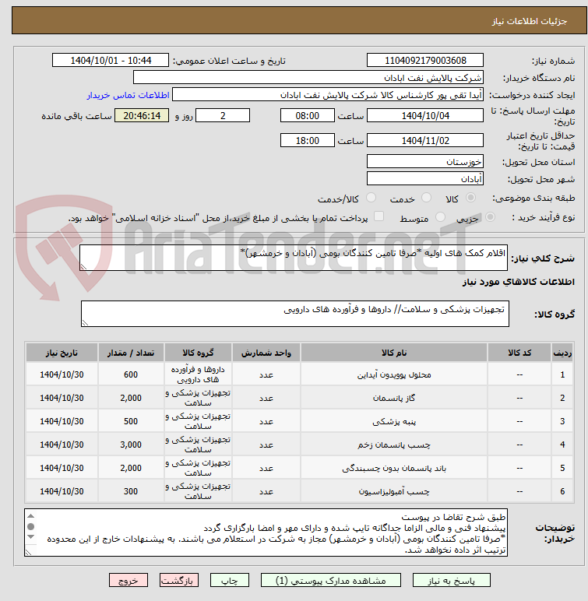Image resolution: width=588 pixels, height=601 pixels.
Task: Click the تعداد / مقدار column header
Action: (131, 353)
